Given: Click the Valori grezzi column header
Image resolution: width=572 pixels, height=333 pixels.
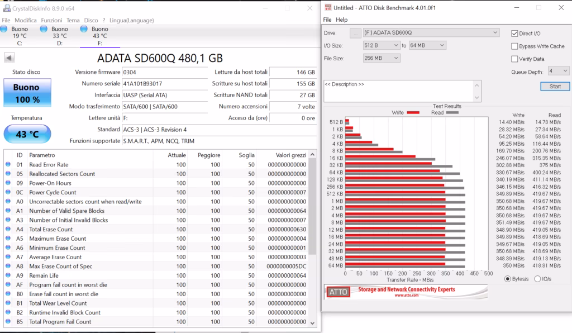Looking at the screenshot, I should point(290,155).
